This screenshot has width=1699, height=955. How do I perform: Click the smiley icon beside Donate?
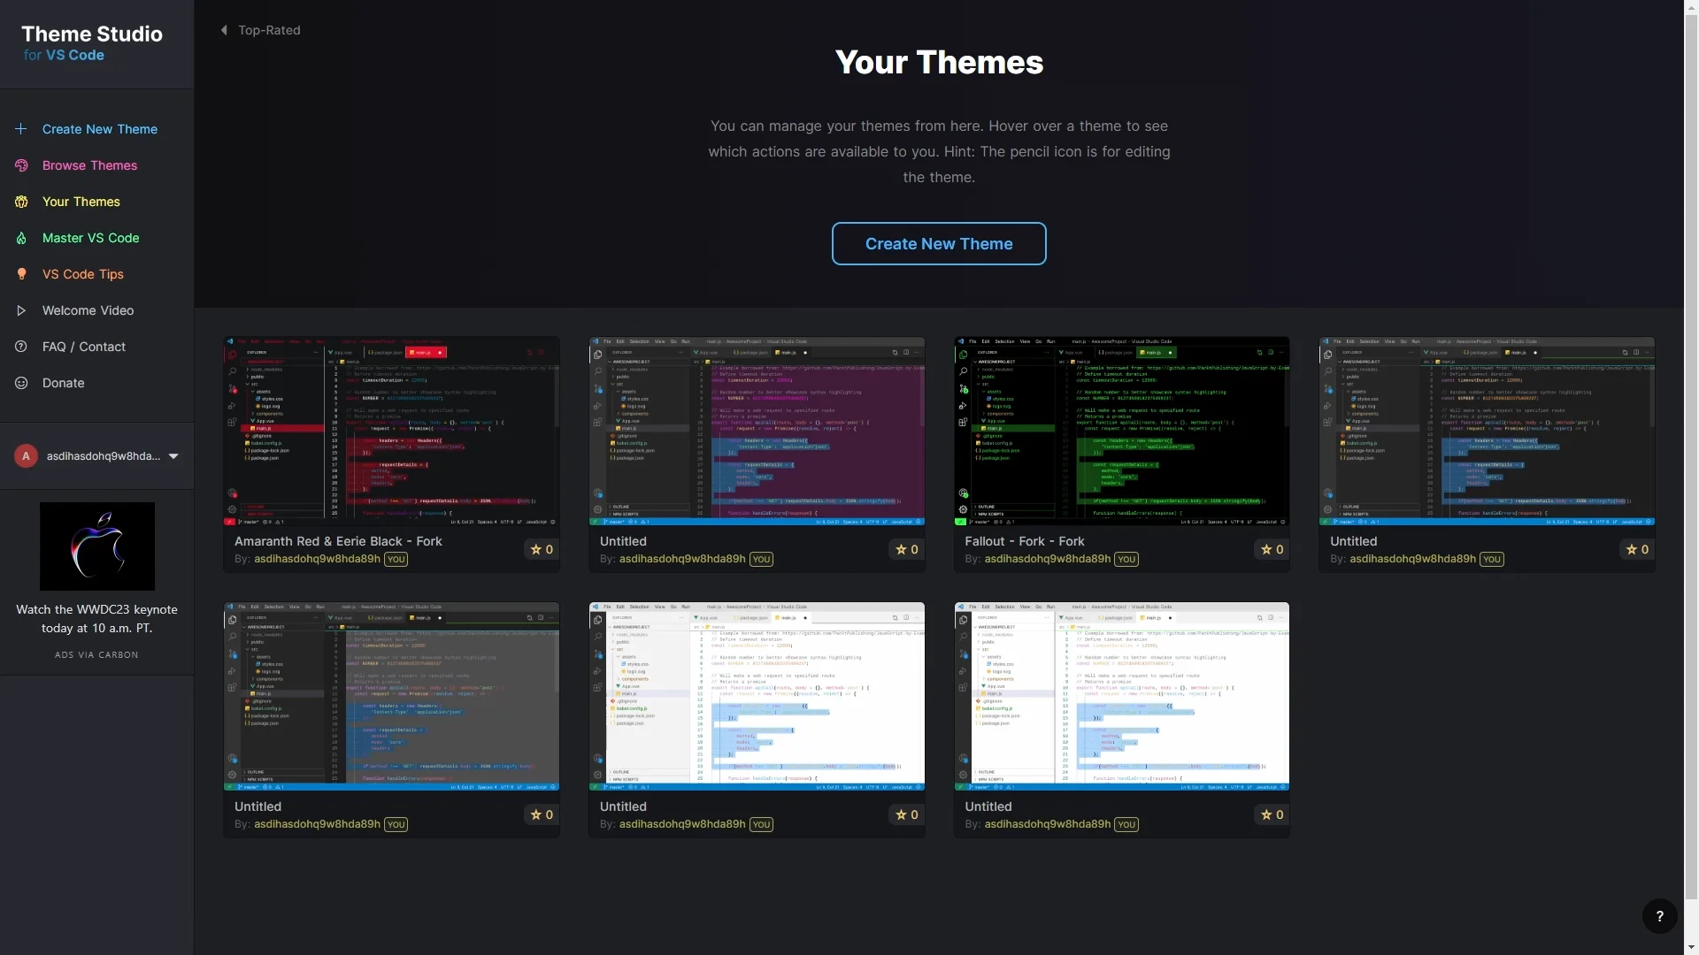pyautogui.click(x=21, y=383)
